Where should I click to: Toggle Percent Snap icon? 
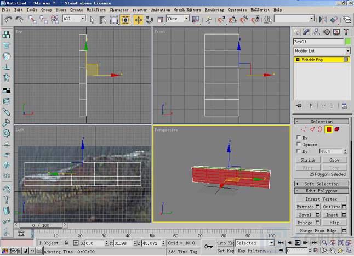(244, 20)
